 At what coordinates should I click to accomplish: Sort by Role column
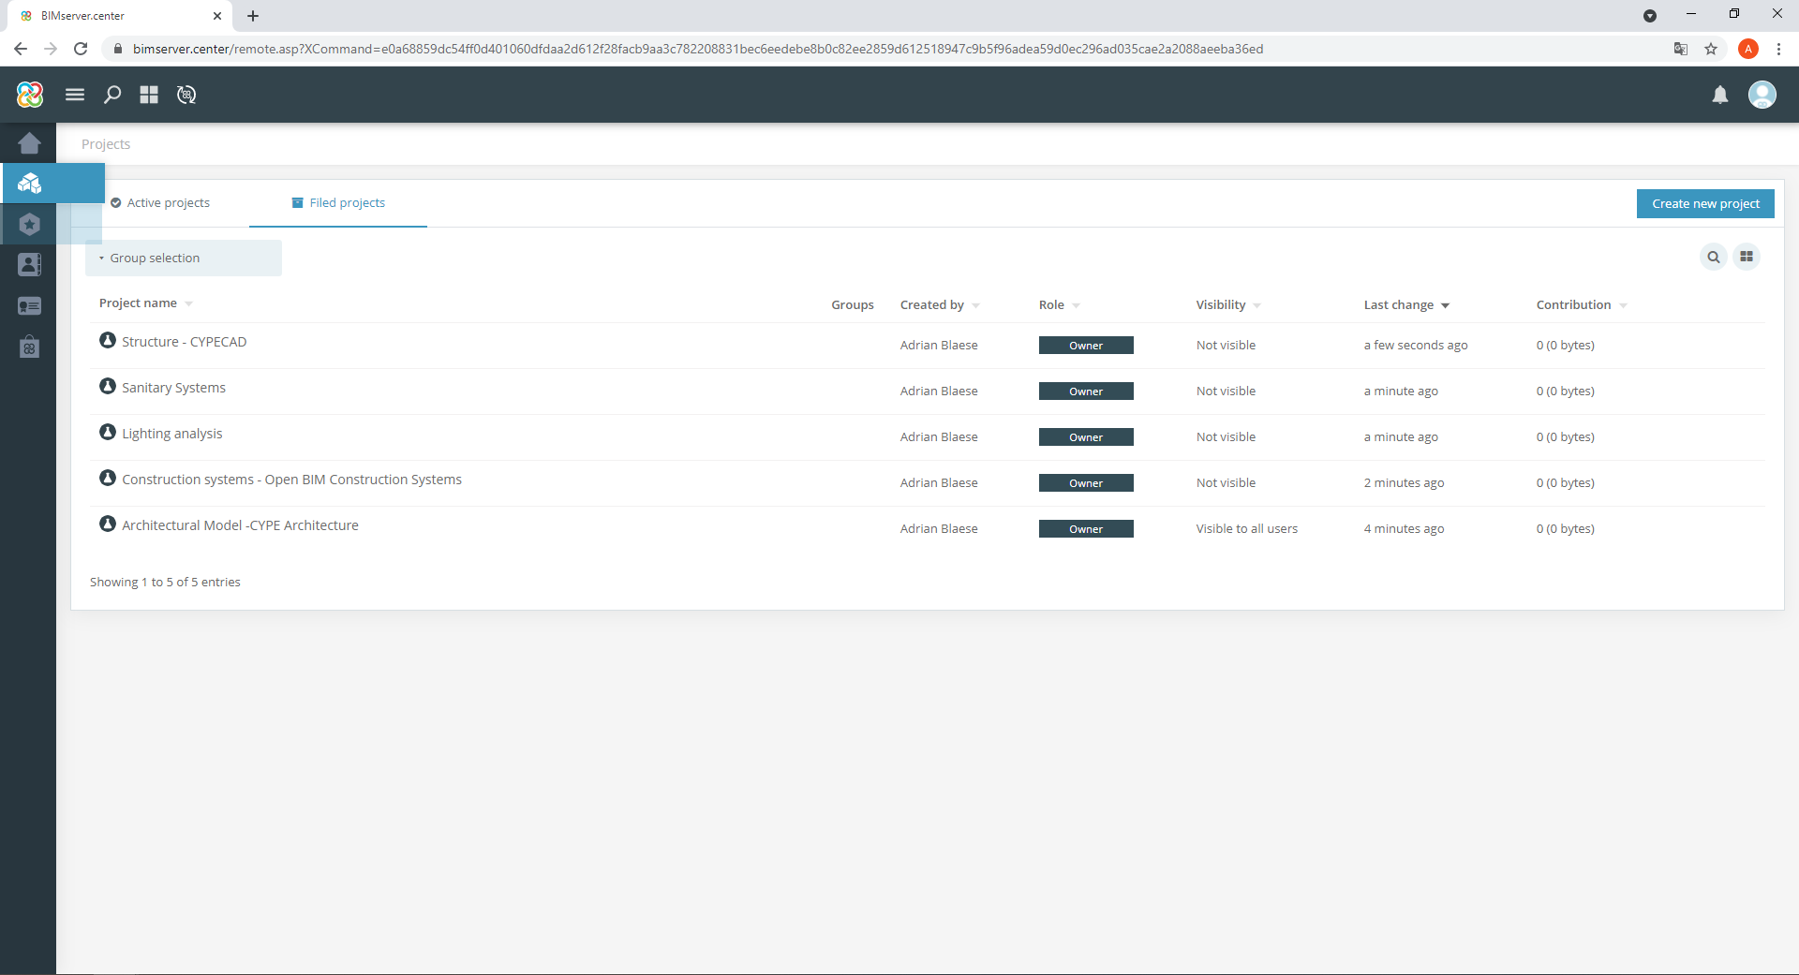point(1060,305)
